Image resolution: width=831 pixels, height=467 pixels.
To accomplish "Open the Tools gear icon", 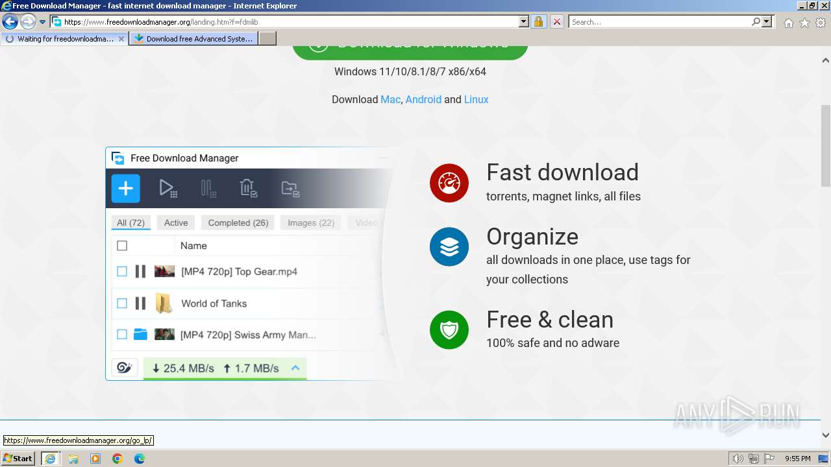I will (x=821, y=23).
